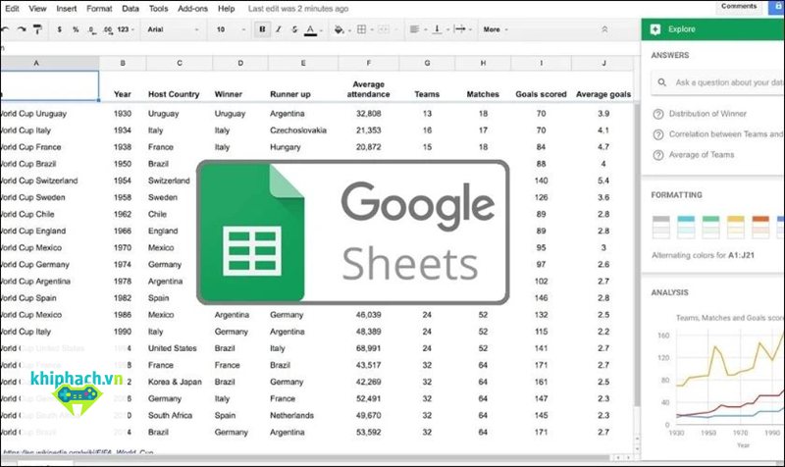
Task: Click the 'Host Country' header cell
Action: [174, 94]
